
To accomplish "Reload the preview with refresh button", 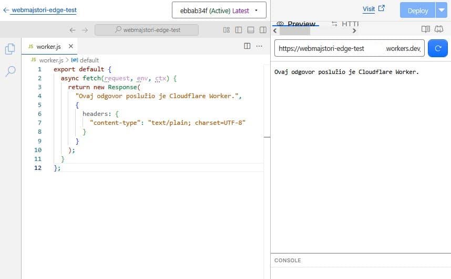I will tap(438, 48).
